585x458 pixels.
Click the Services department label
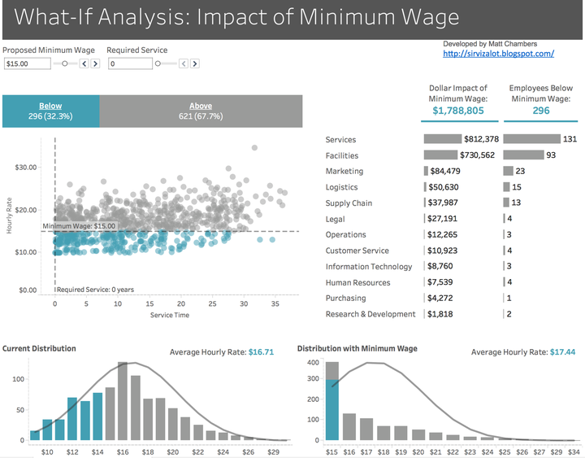coord(340,140)
